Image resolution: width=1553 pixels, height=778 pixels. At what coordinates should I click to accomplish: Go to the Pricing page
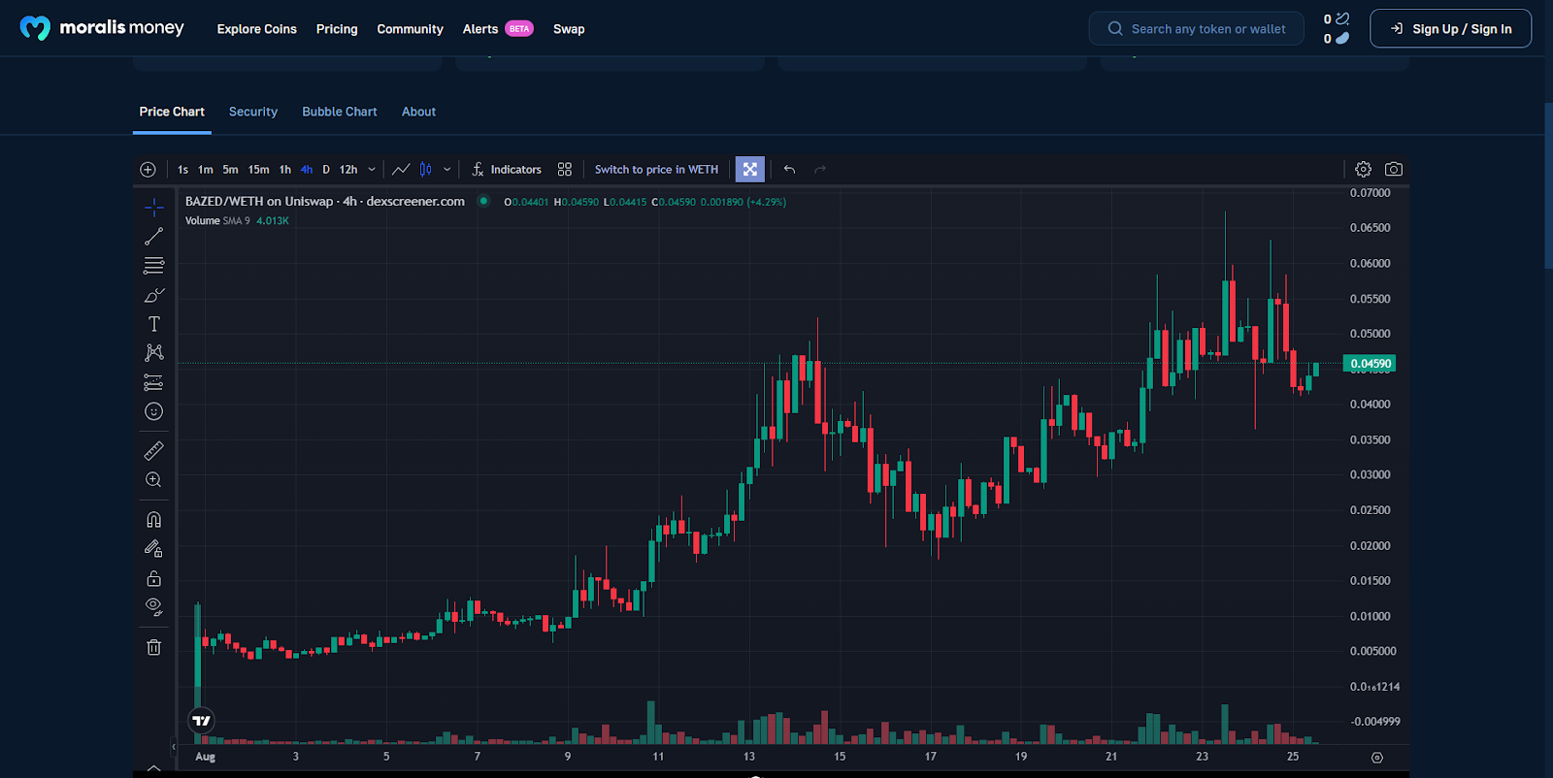pos(337,29)
